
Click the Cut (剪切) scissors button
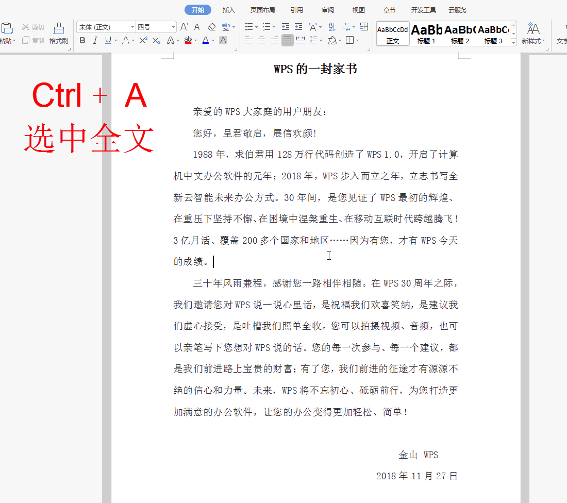pyautogui.click(x=33, y=27)
